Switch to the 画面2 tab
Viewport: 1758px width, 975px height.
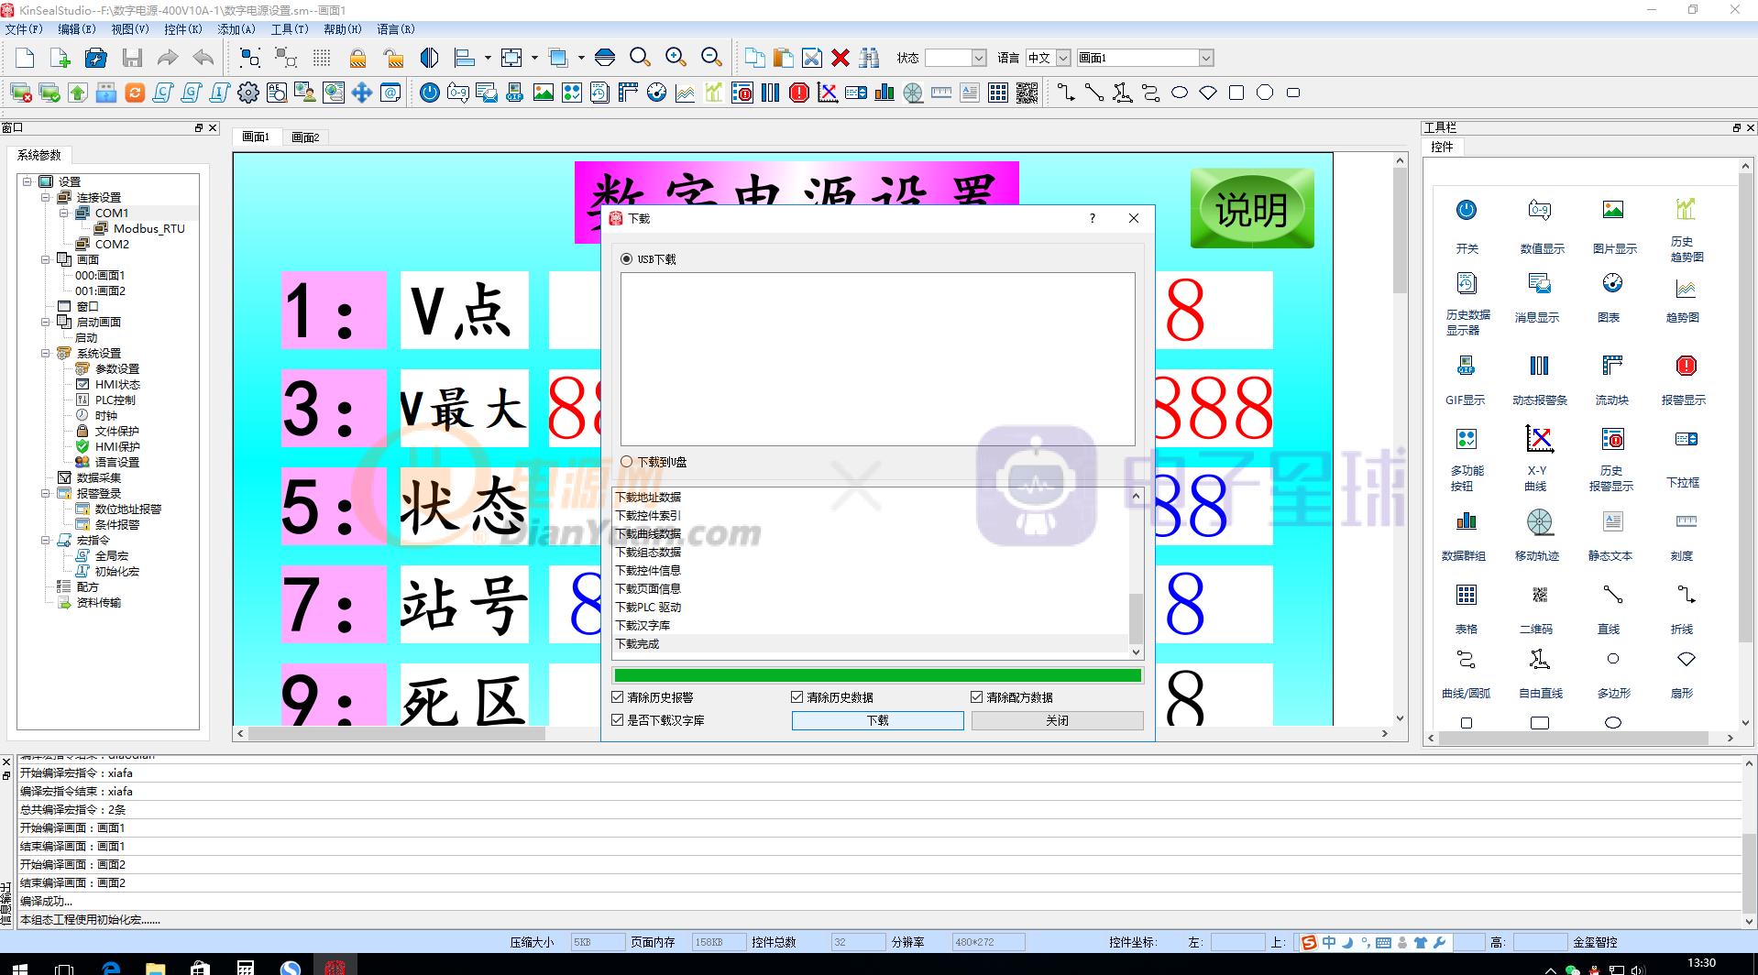point(305,137)
